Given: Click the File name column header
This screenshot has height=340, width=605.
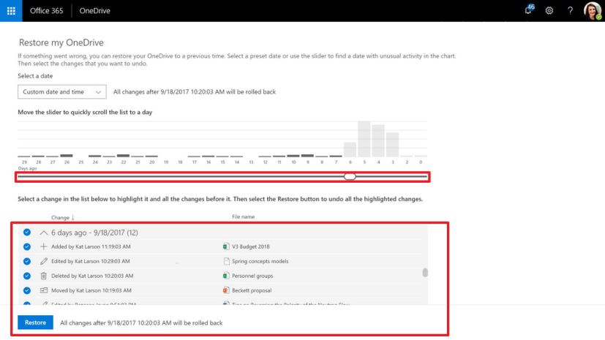Looking at the screenshot, I should pyautogui.click(x=243, y=216).
